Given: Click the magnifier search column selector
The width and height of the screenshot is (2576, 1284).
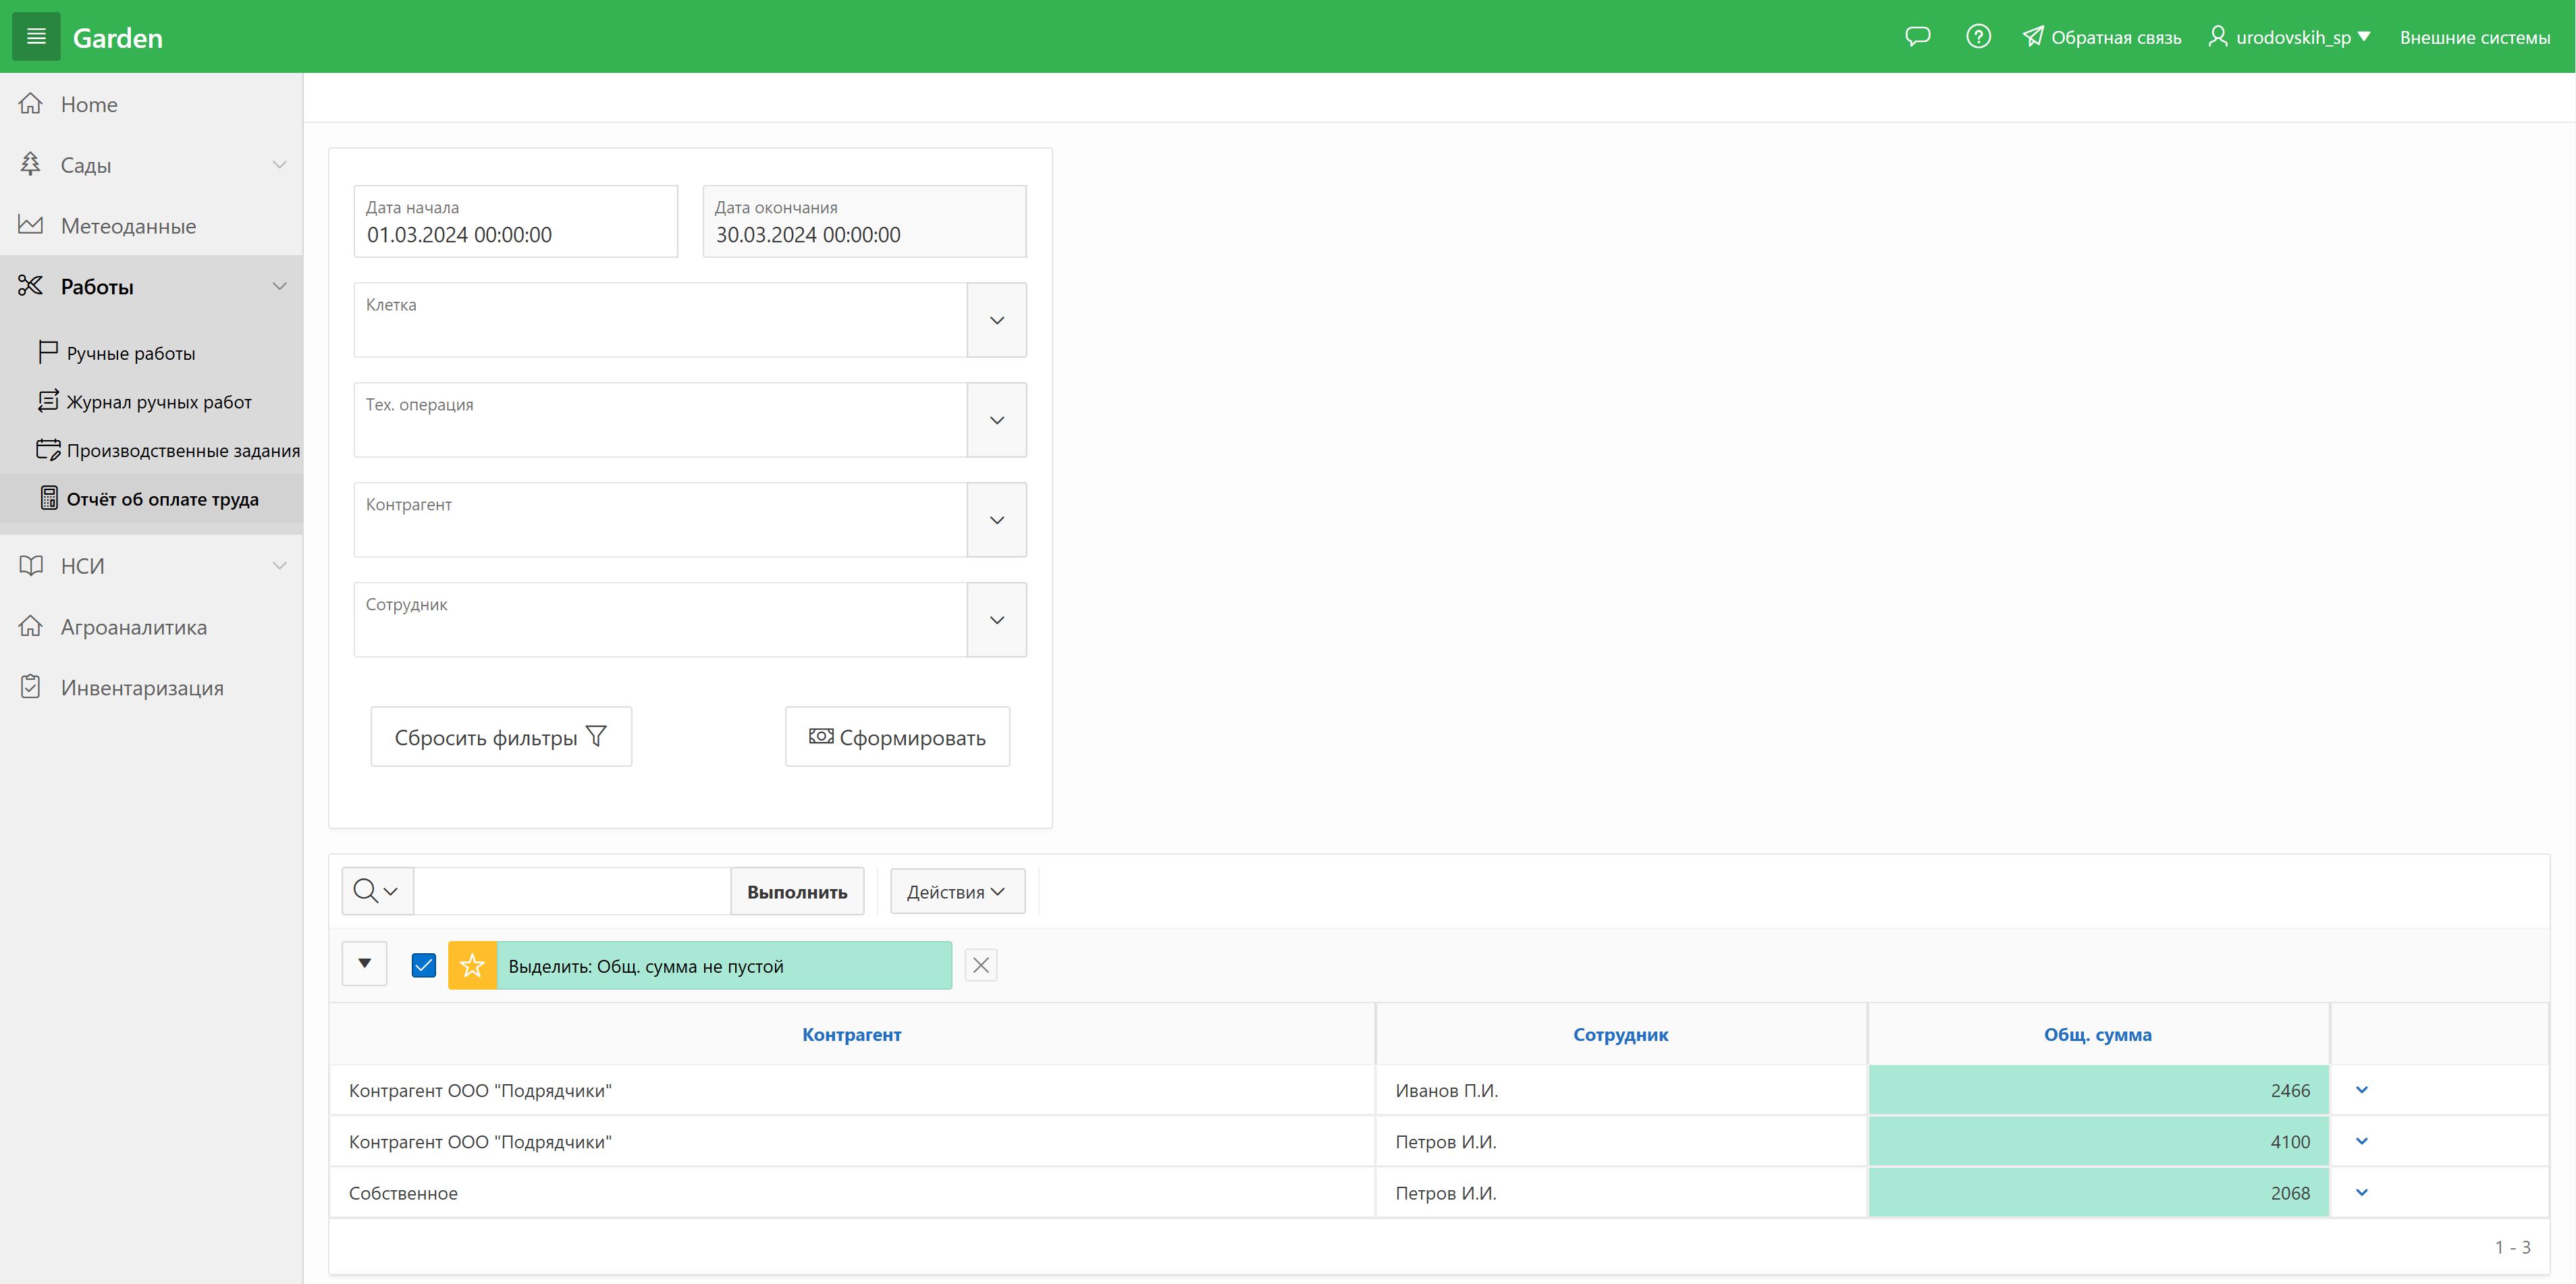Looking at the screenshot, I should (377, 891).
